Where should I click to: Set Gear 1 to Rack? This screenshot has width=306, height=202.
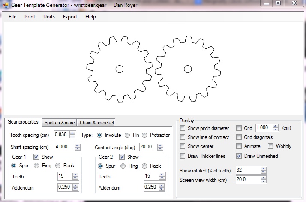58,166
